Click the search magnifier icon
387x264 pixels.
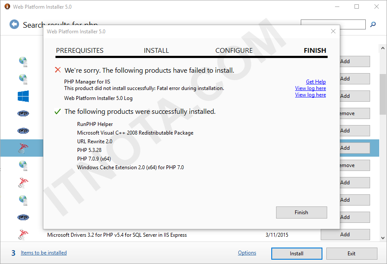[373, 24]
